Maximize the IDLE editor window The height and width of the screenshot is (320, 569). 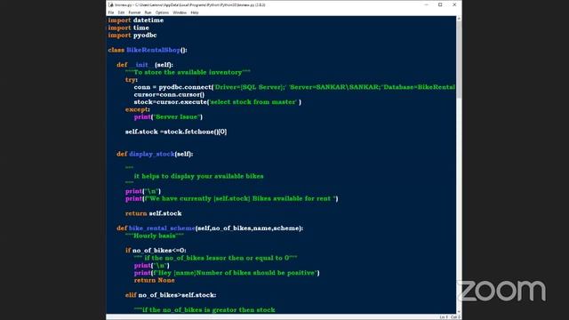[440, 4]
